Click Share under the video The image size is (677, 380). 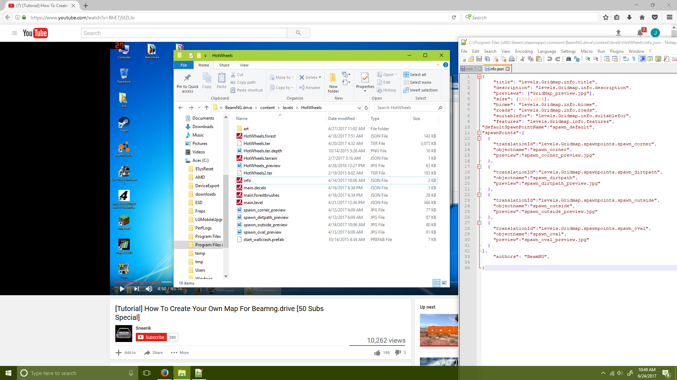click(x=153, y=353)
